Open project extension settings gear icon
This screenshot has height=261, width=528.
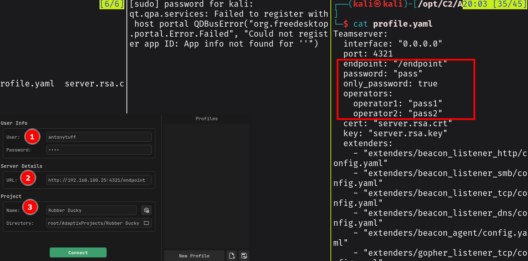(146, 210)
